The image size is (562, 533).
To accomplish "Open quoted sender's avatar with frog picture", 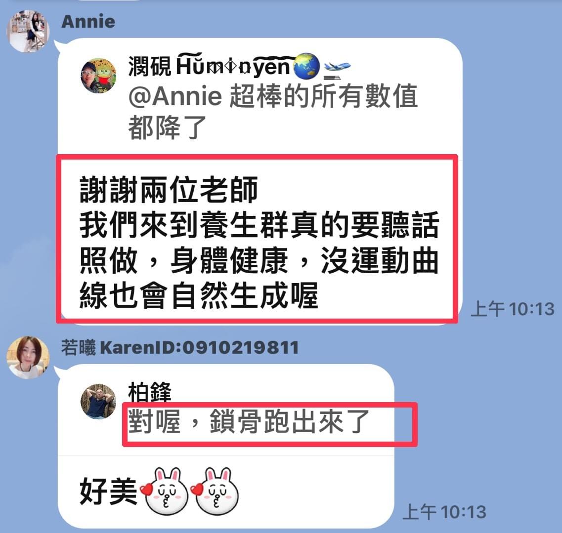I will (x=98, y=76).
